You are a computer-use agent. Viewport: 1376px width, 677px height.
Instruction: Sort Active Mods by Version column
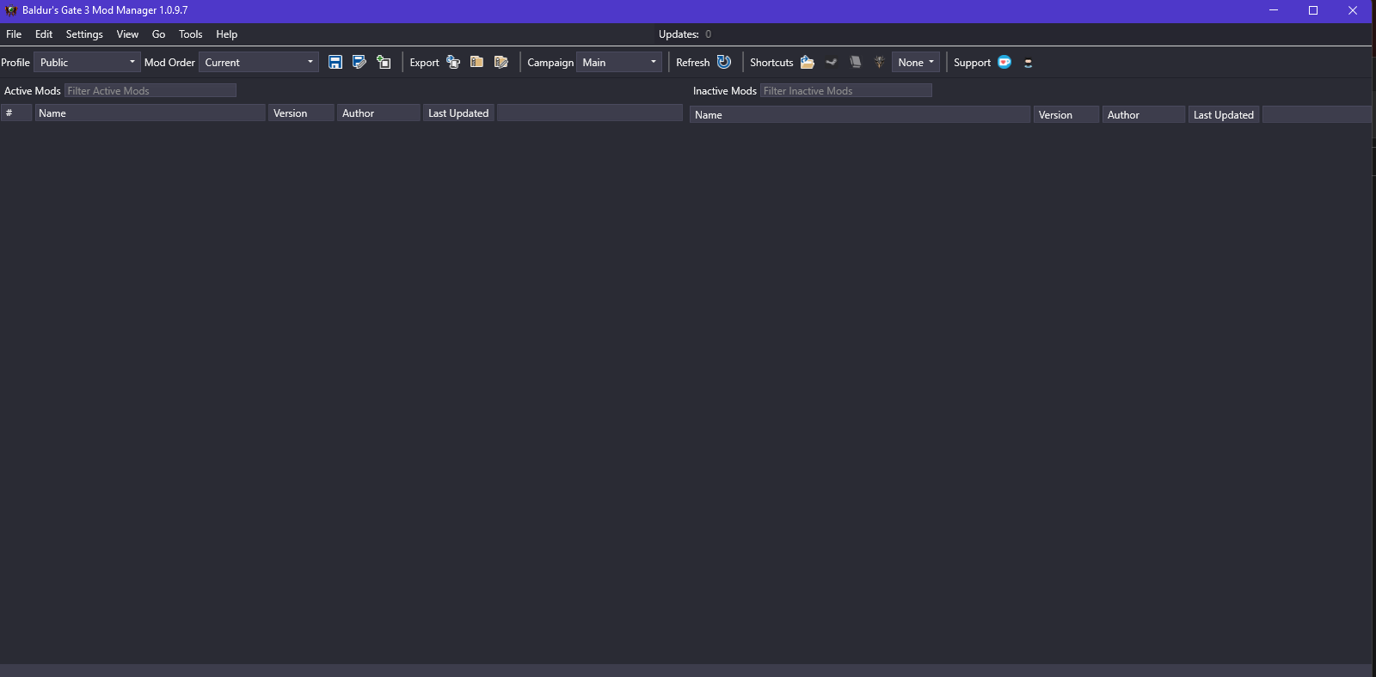coord(301,113)
